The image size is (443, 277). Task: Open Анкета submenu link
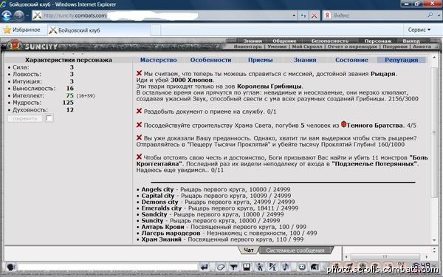point(422,47)
